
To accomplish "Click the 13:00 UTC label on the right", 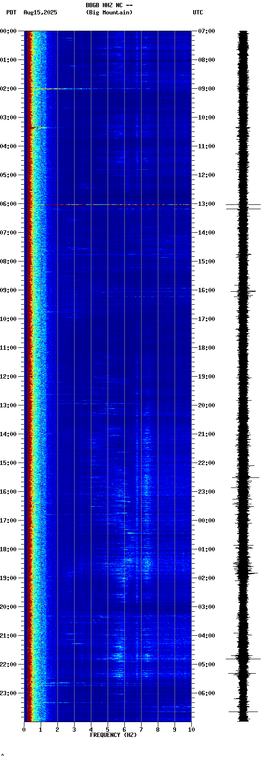I will pos(207,204).
